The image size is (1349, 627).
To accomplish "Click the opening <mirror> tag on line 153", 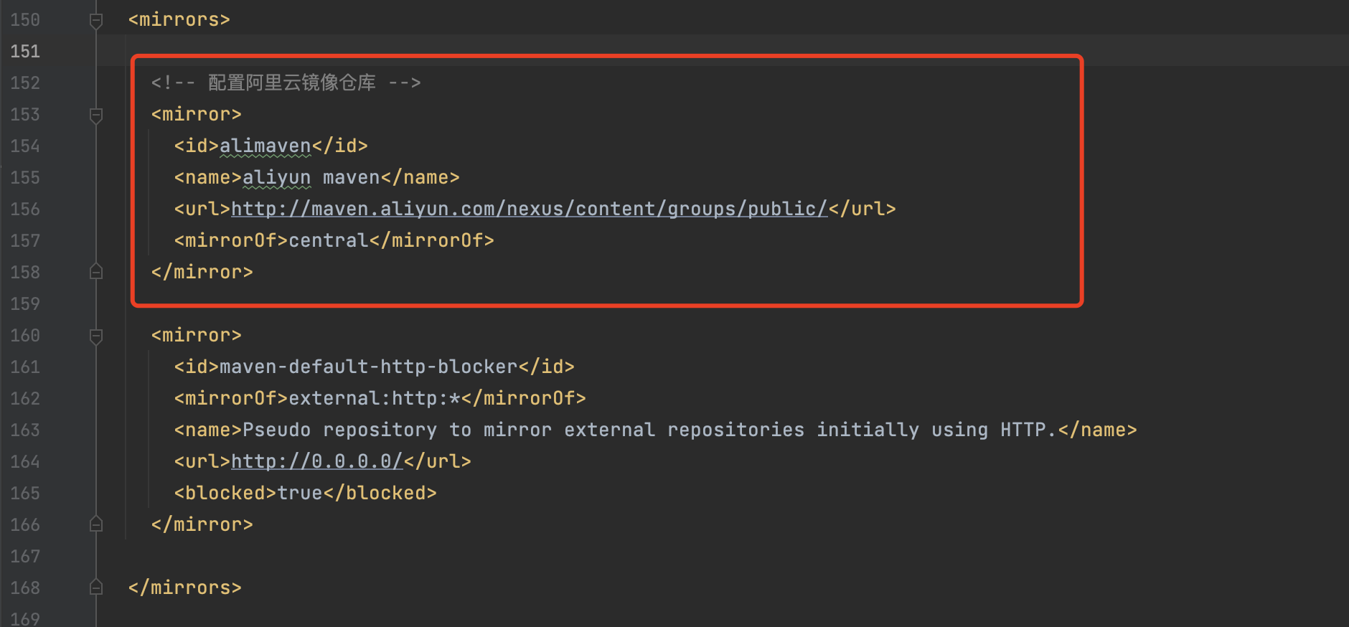I will [x=197, y=114].
